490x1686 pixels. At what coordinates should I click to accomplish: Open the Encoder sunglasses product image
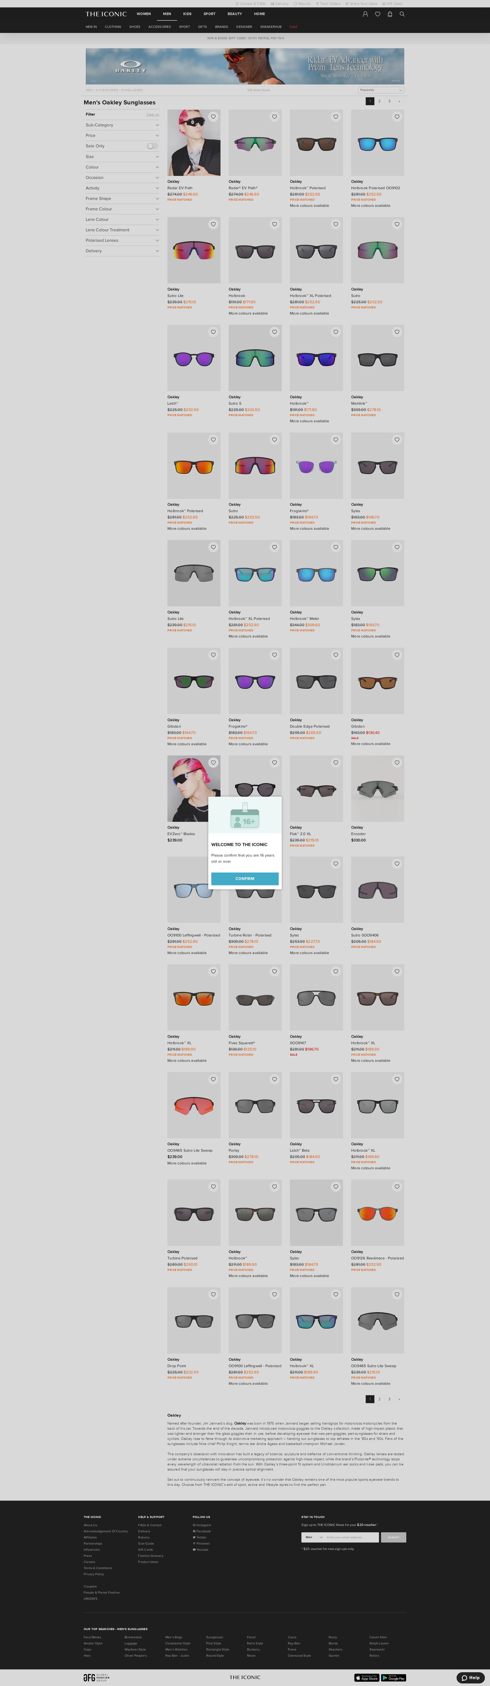click(x=377, y=789)
